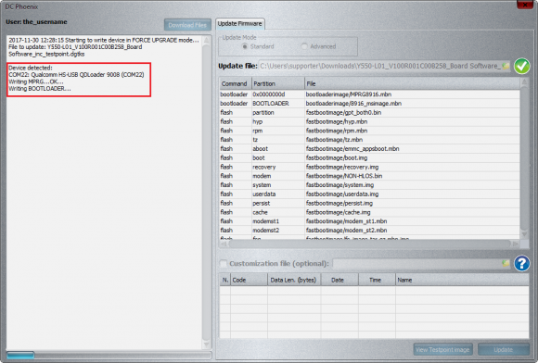Image resolution: width=538 pixels, height=363 pixels.
Task: Select the fastbootimage/cache.img row
Action: (x=370, y=212)
